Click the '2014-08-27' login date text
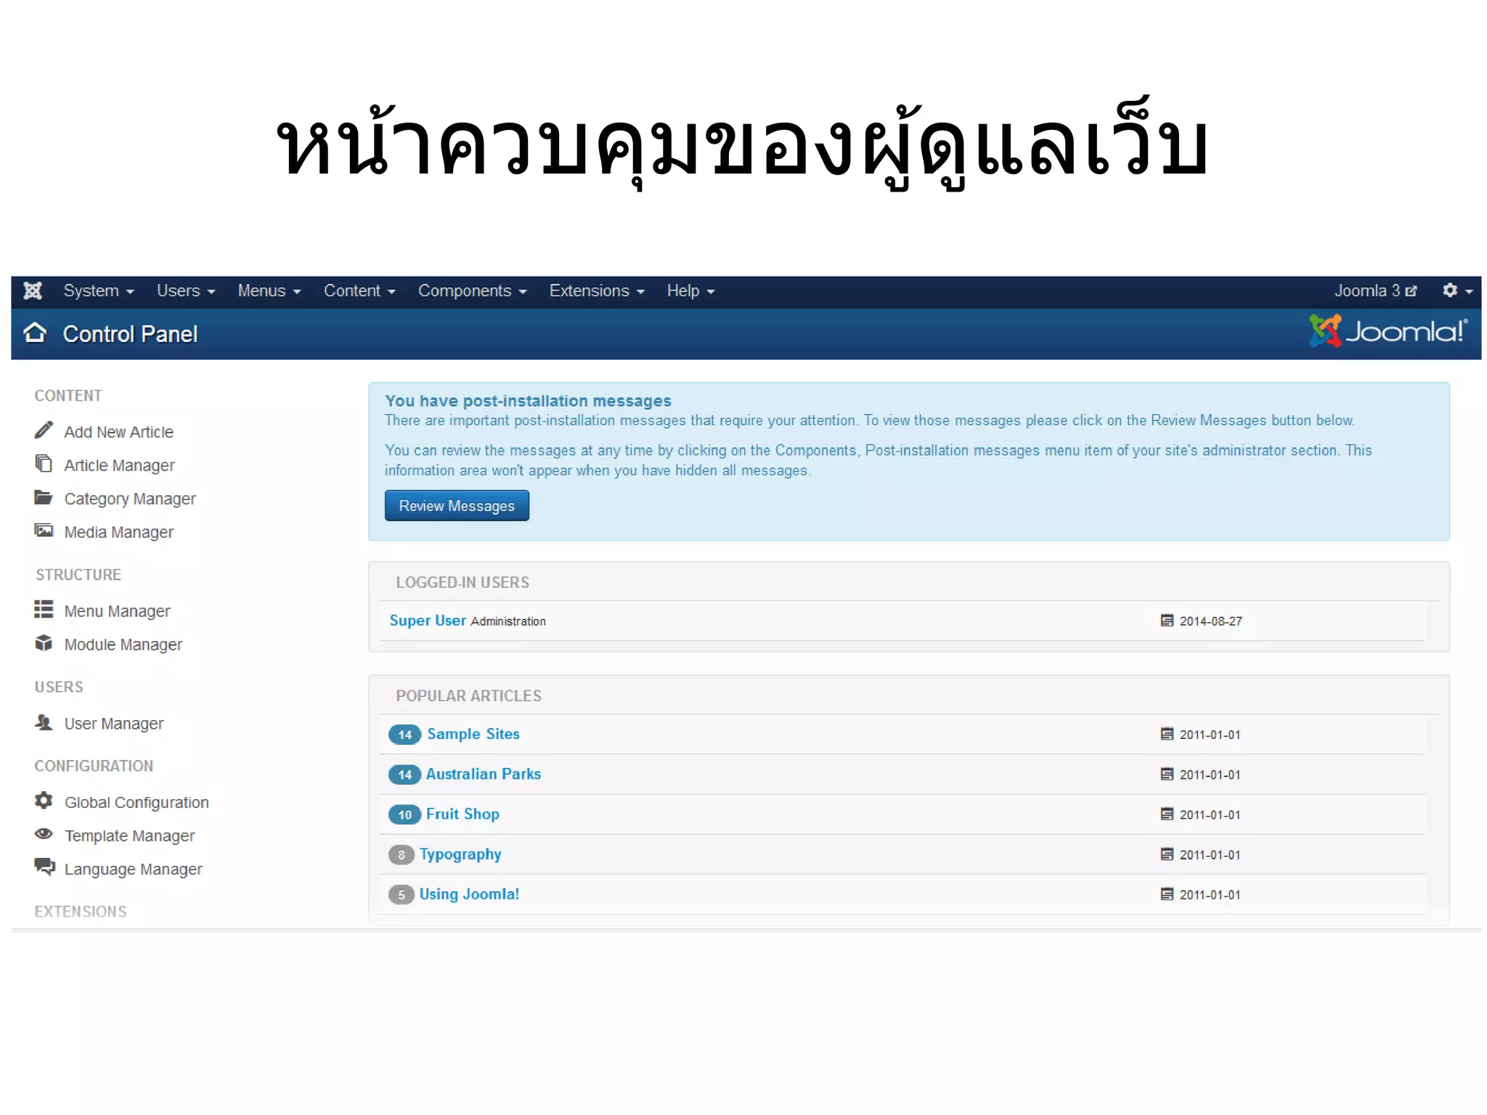Image resolution: width=1487 pixels, height=1115 pixels. point(1211,621)
